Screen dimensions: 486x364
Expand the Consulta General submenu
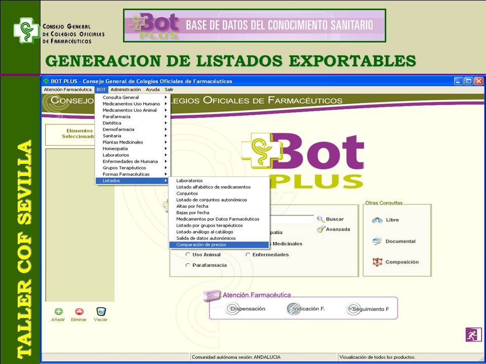coord(133,97)
